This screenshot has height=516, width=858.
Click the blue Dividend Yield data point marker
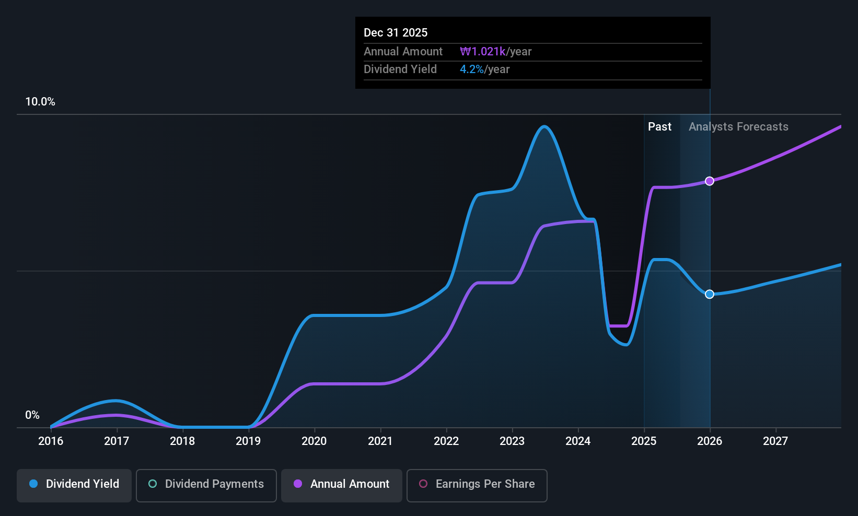710,295
